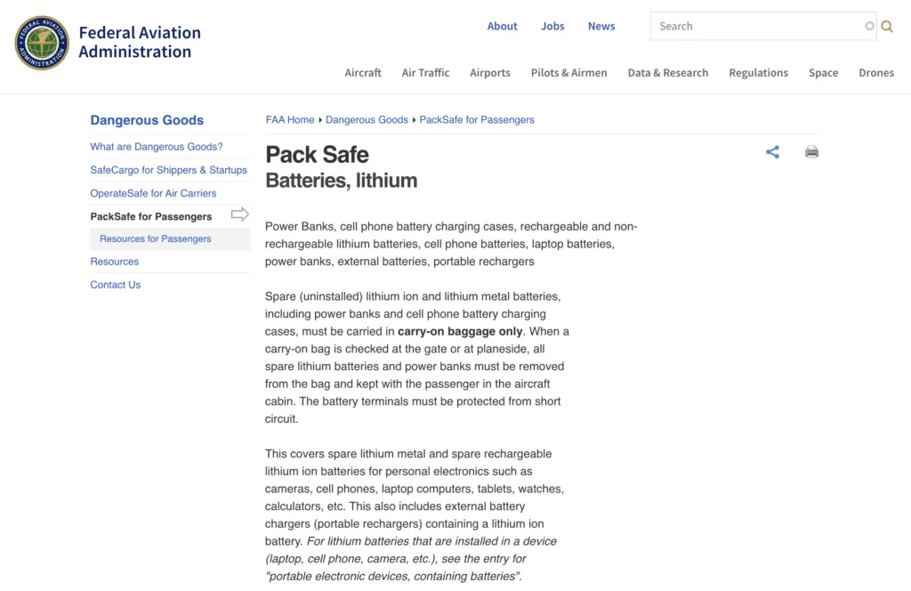Go to the Regulations section

tap(758, 73)
